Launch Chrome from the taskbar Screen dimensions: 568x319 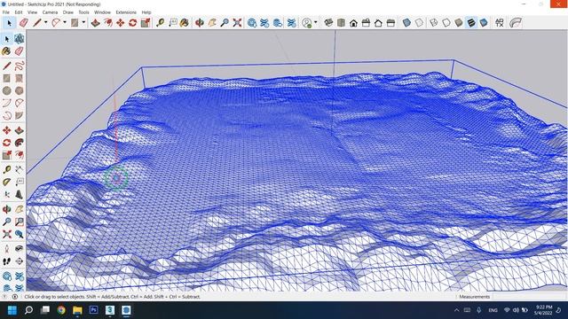(x=61, y=310)
